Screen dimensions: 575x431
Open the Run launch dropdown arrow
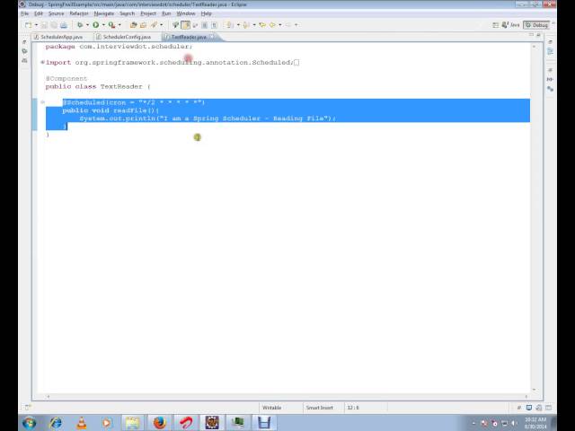[103, 25]
